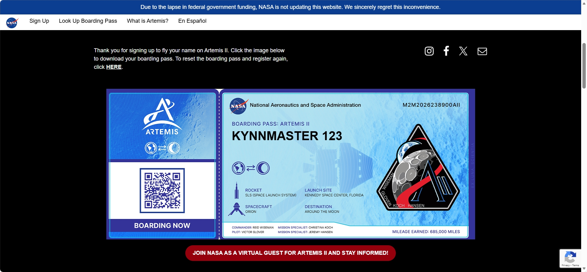This screenshot has height=272, width=587.
Task: Click the NASA logo in the navigation bar
Action: (12, 23)
